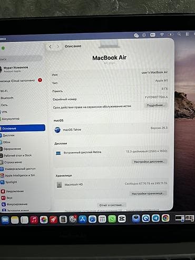The image size is (195, 260).
Task: Open the App Store from the Dock
Action: (x=83, y=219)
